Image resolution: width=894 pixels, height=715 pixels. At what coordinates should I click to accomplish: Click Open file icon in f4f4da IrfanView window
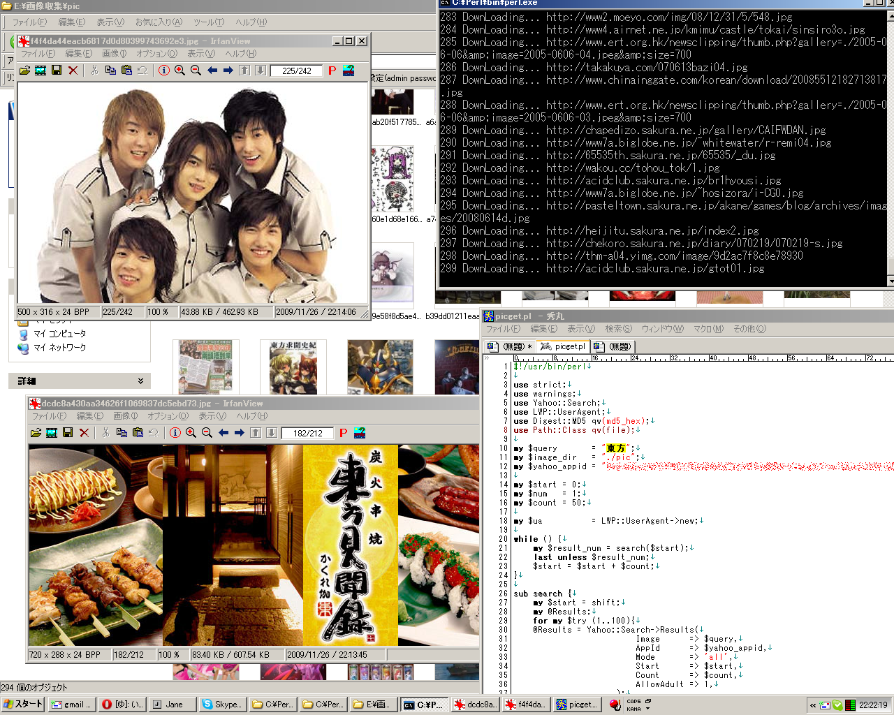(24, 71)
